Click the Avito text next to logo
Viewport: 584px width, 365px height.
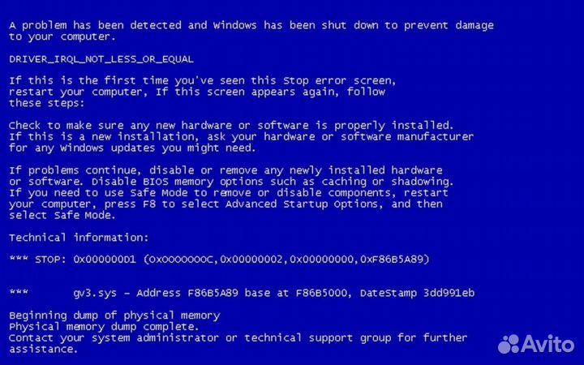point(547,344)
